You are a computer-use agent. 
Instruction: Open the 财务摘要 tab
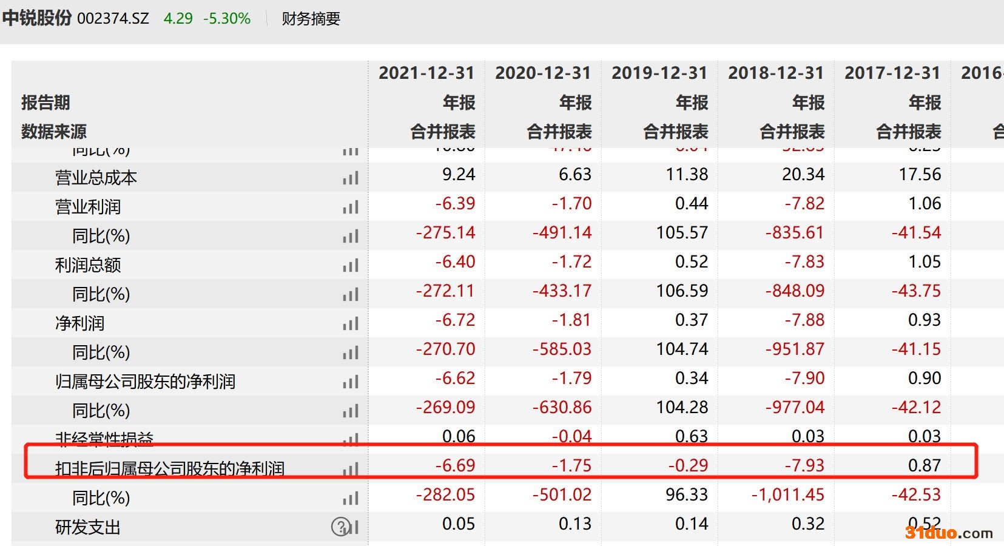coord(311,19)
